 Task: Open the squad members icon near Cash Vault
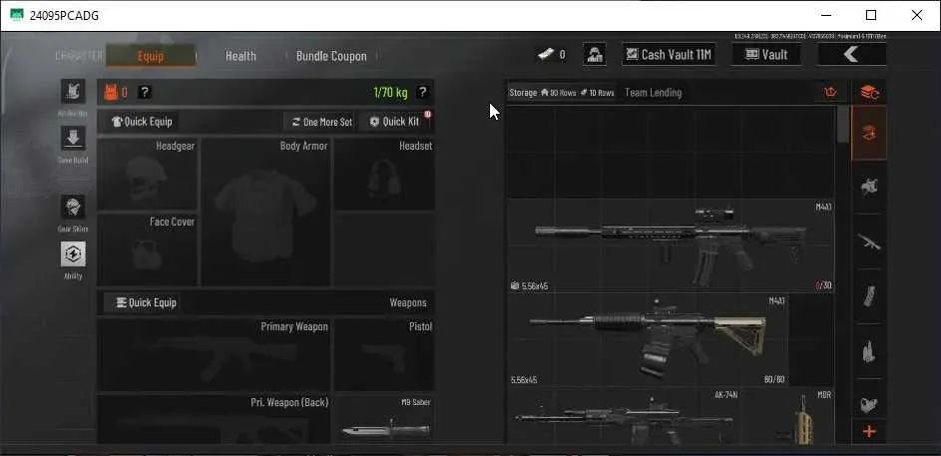(595, 55)
